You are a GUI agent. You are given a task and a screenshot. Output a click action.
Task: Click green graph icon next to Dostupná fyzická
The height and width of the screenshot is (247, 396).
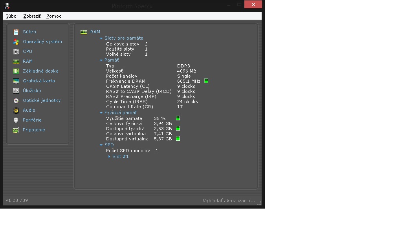pyautogui.click(x=178, y=128)
